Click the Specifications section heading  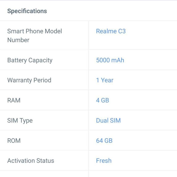(x=27, y=11)
